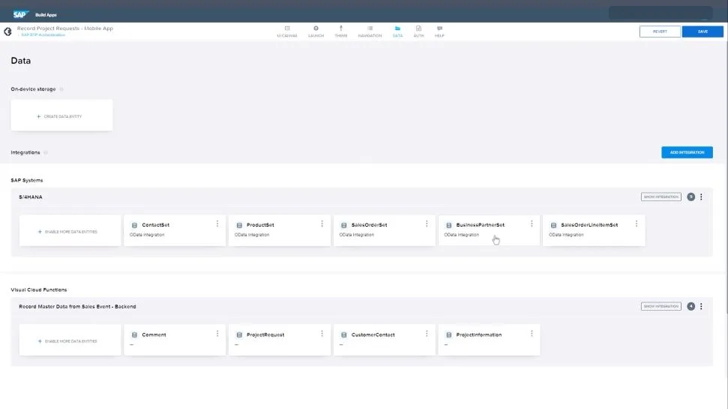Click Create Data Entity card
728x409 pixels.
click(61, 116)
